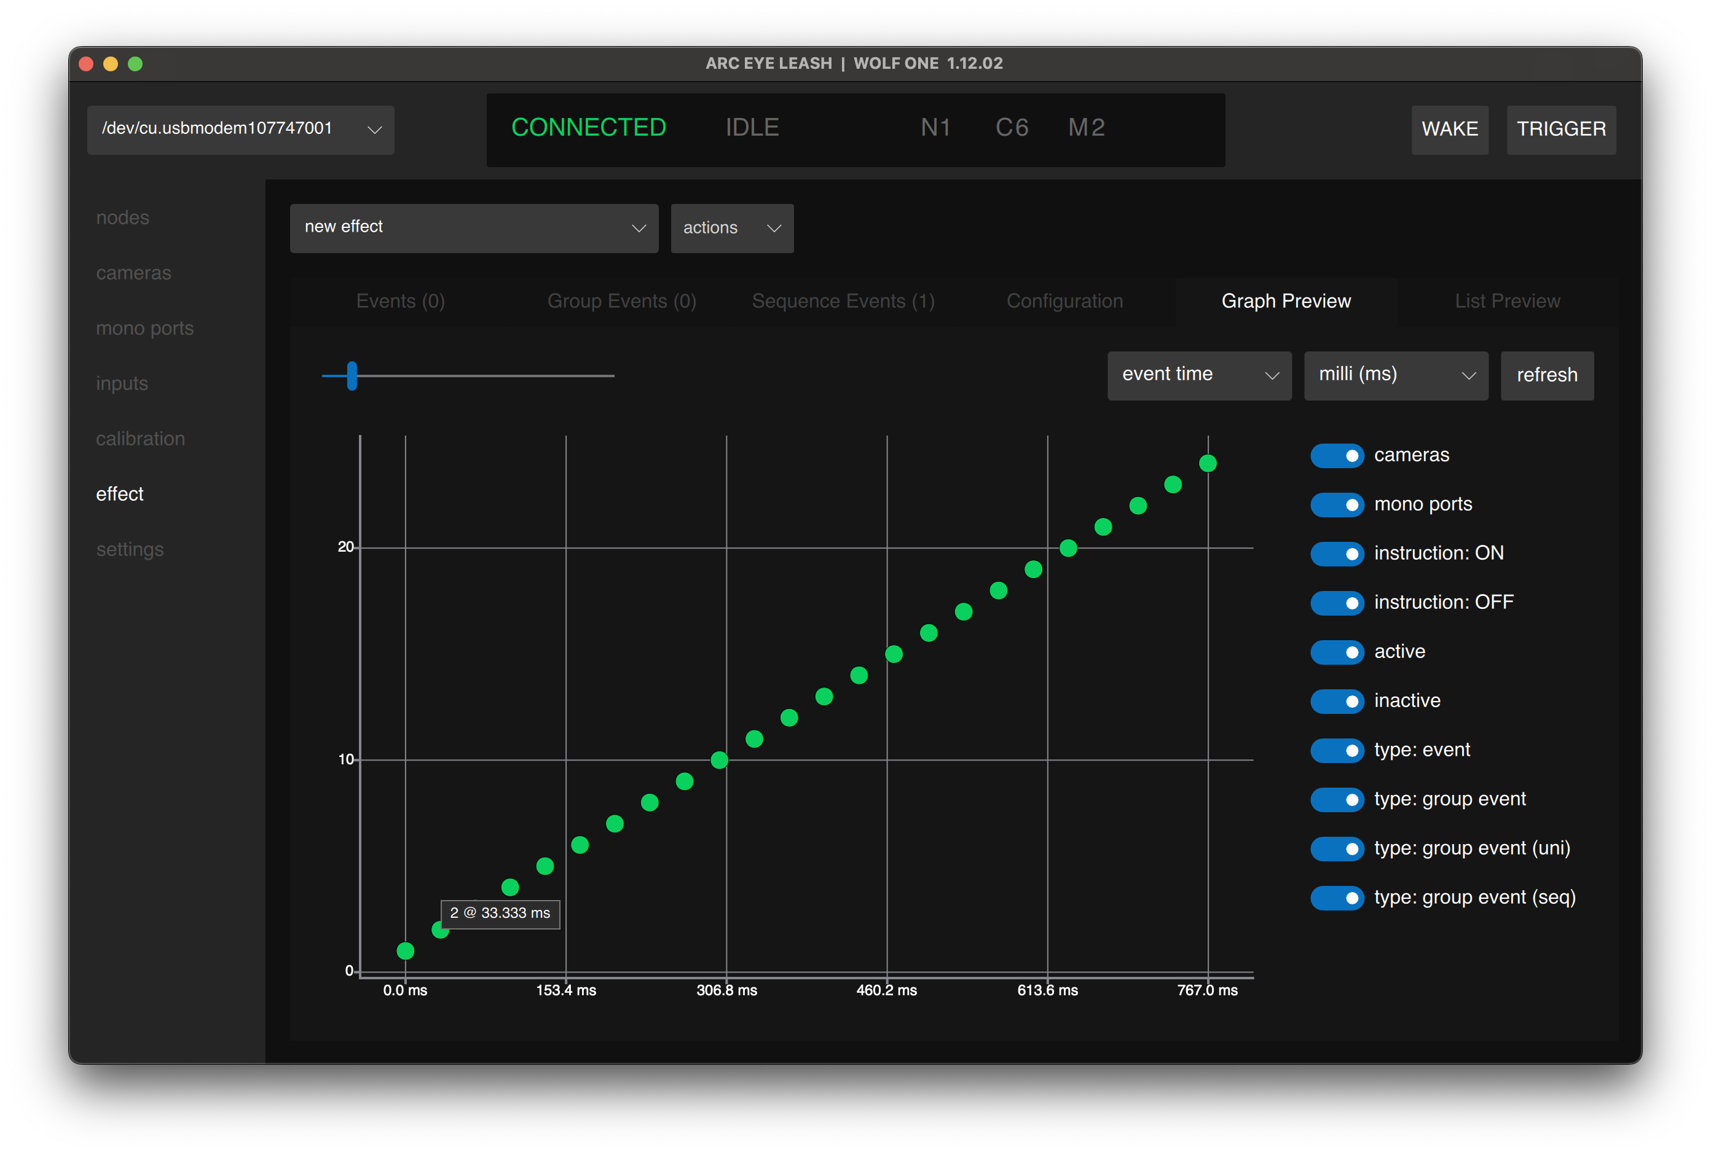The image size is (1711, 1155).
Task: Toggle the type: event switch
Action: (1336, 750)
